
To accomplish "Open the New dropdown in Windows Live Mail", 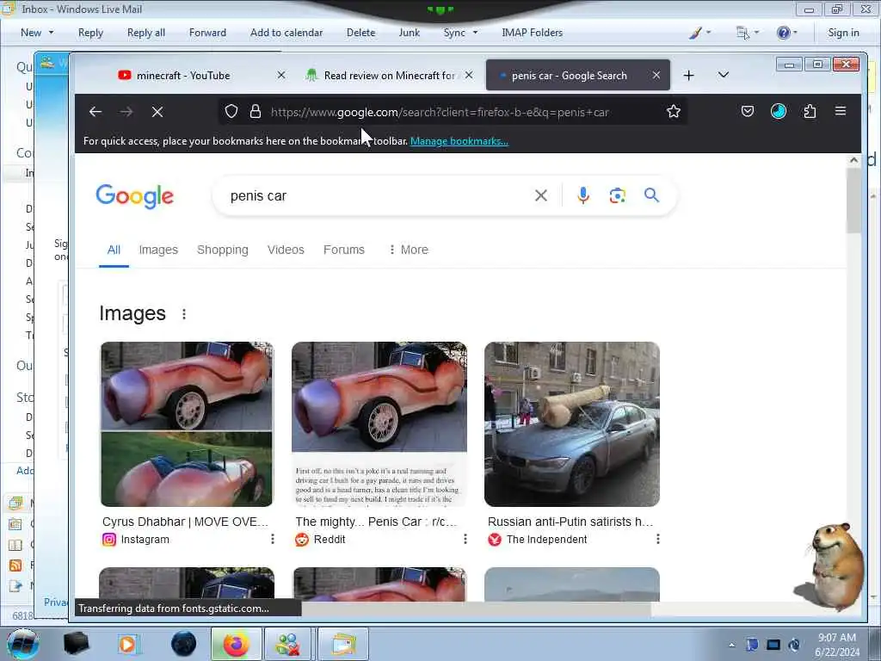I will [37, 33].
